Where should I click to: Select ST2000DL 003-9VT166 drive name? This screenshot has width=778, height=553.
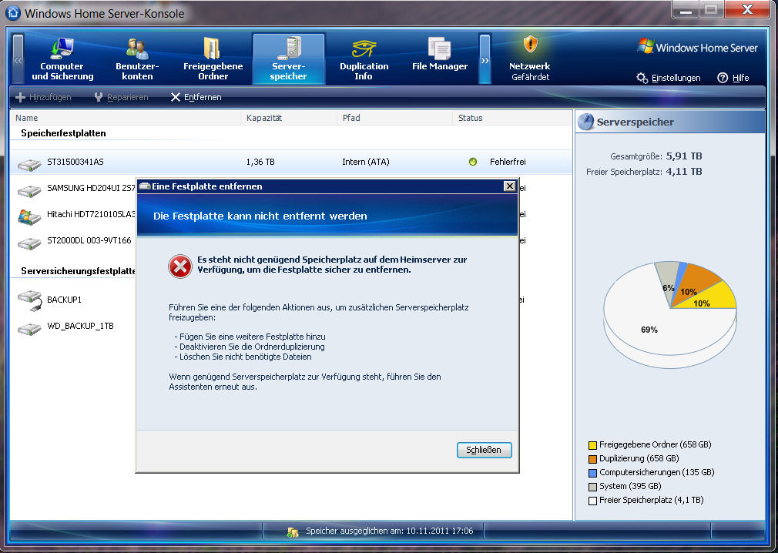(89, 240)
